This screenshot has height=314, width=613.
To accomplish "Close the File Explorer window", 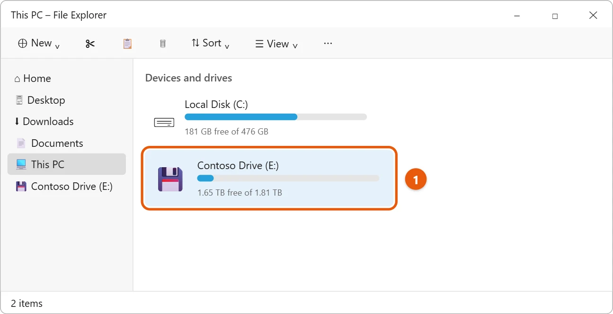I will pyautogui.click(x=593, y=16).
